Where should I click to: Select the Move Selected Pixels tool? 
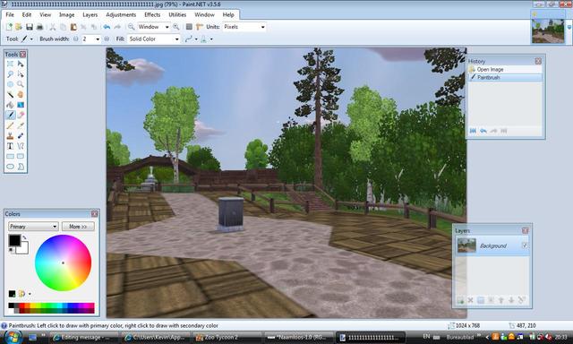(21, 64)
